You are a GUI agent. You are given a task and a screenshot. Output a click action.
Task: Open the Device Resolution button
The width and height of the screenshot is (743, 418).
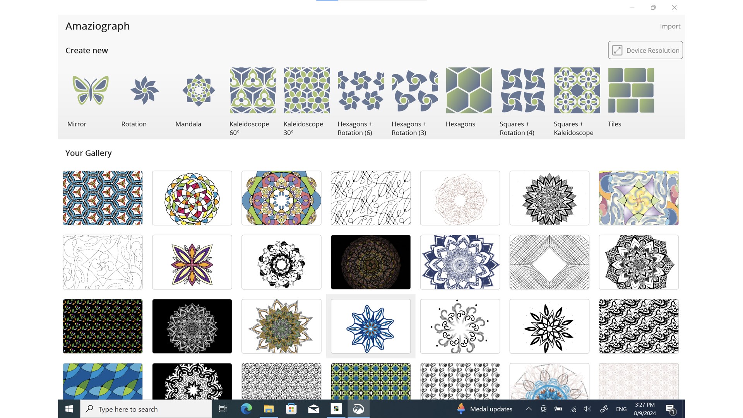click(645, 50)
